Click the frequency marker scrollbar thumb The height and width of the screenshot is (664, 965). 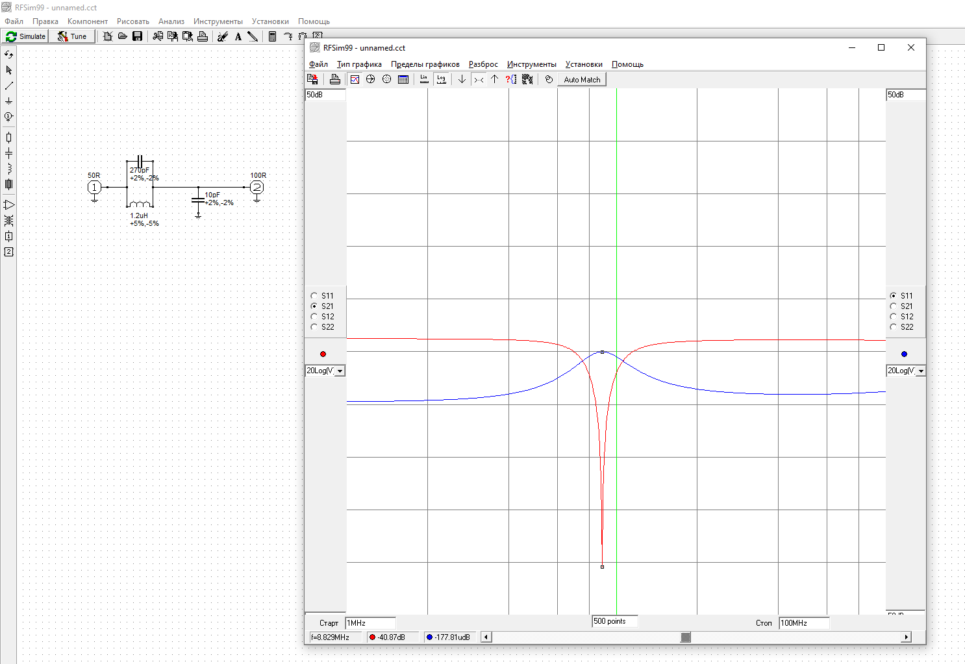pyautogui.click(x=685, y=637)
